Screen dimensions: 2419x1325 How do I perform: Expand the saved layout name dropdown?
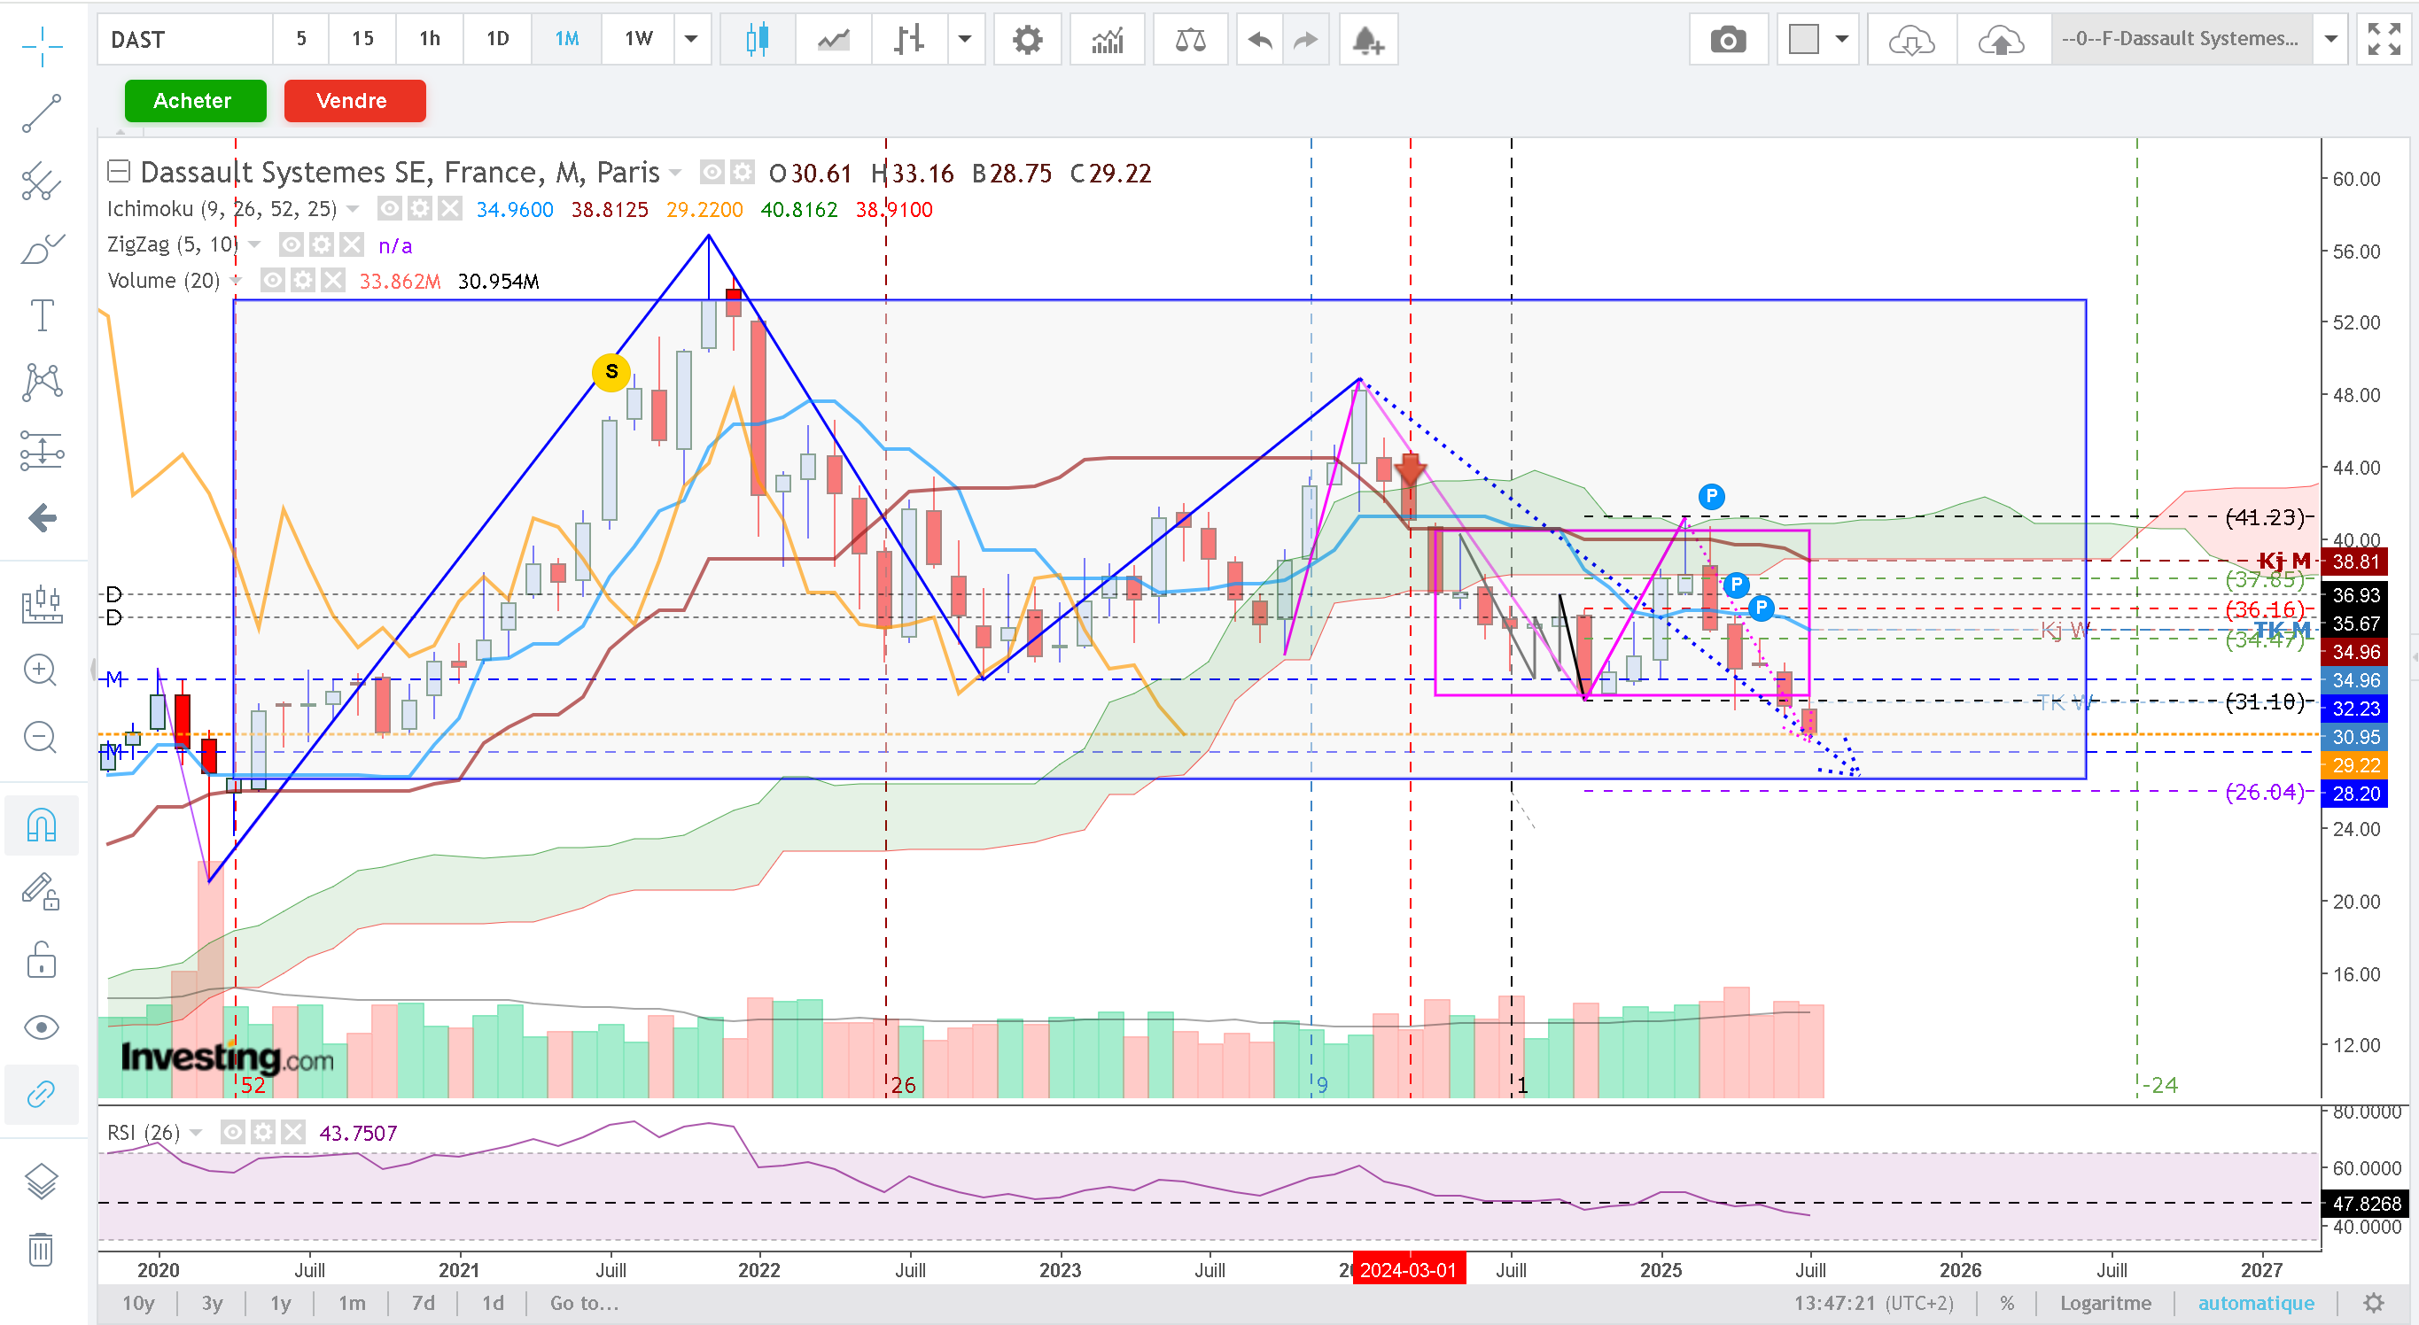2330,39
